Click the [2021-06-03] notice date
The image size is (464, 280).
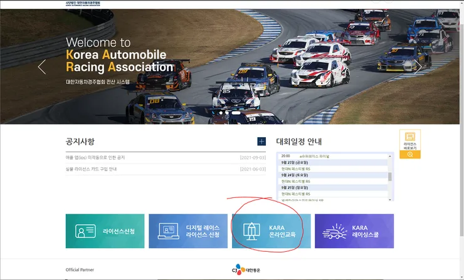click(253, 169)
